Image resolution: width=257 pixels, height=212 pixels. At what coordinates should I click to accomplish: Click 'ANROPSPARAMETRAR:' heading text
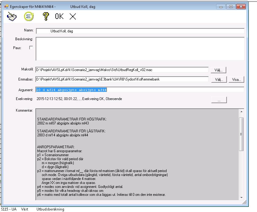tap(56, 147)
